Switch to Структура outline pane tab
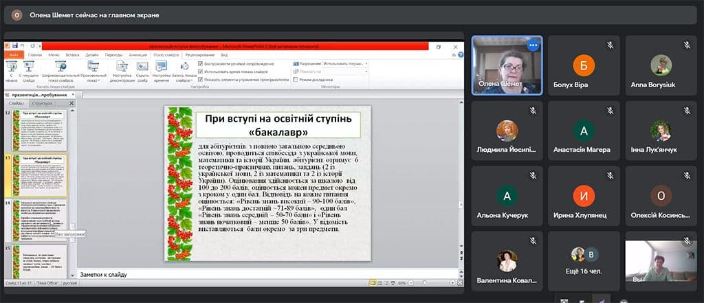 click(x=42, y=103)
